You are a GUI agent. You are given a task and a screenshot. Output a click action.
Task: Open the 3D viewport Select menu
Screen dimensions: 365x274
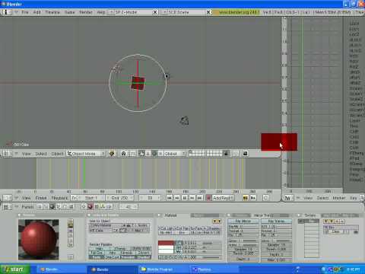point(41,154)
